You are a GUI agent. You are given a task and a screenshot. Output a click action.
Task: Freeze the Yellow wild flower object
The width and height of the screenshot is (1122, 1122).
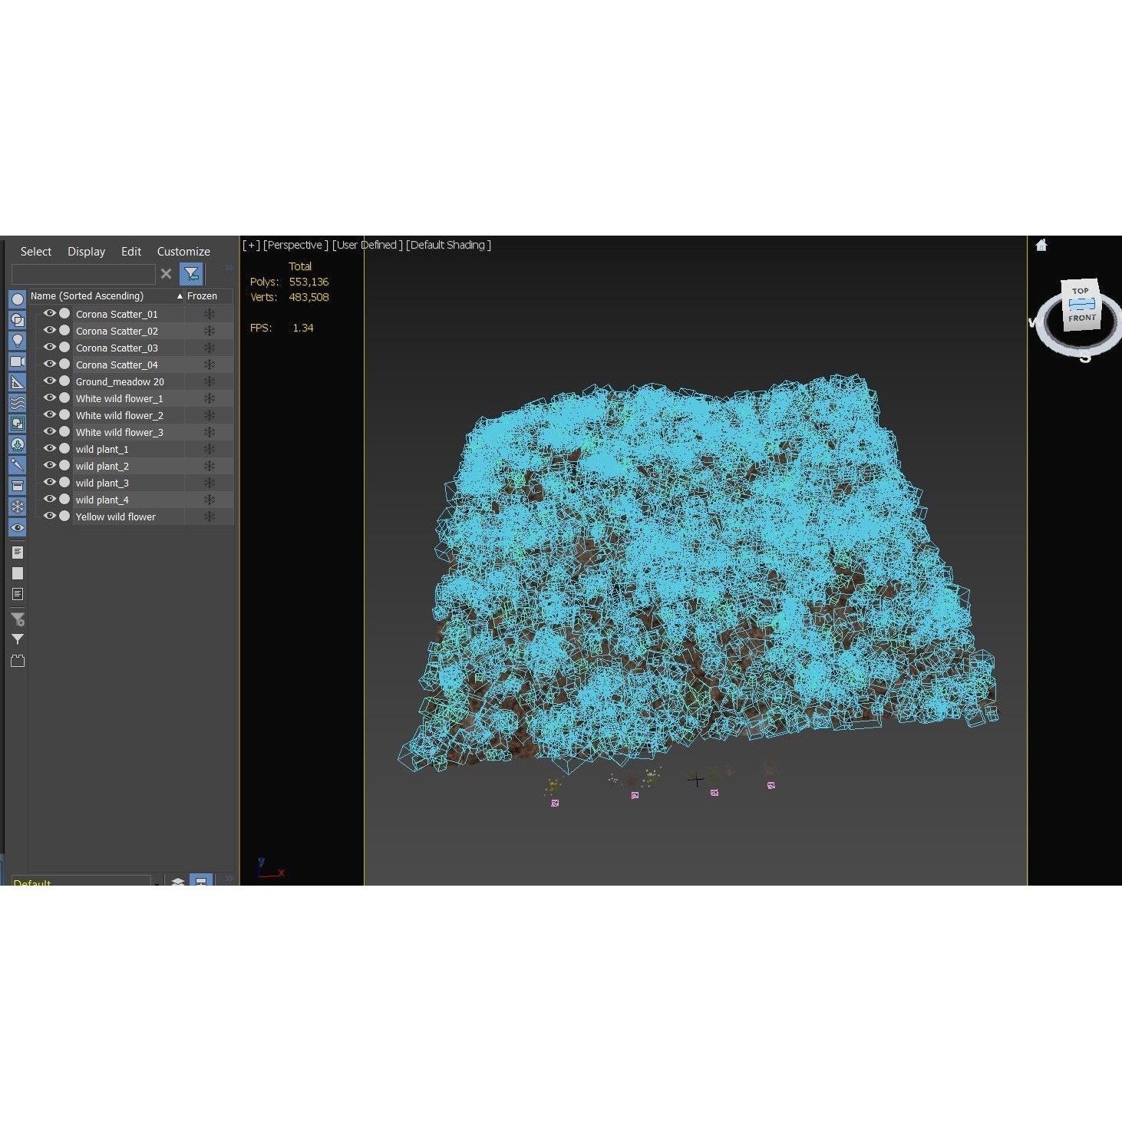(209, 516)
